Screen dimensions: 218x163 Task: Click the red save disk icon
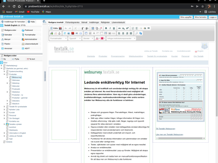click(x=60, y=28)
